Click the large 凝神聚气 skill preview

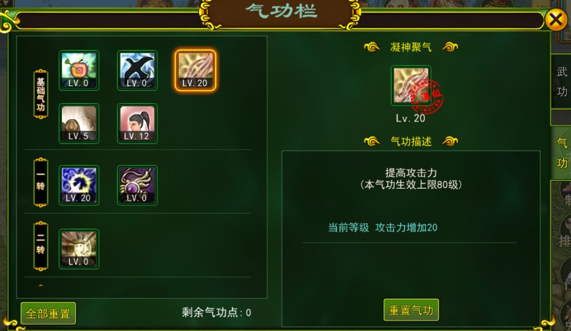tap(411, 86)
